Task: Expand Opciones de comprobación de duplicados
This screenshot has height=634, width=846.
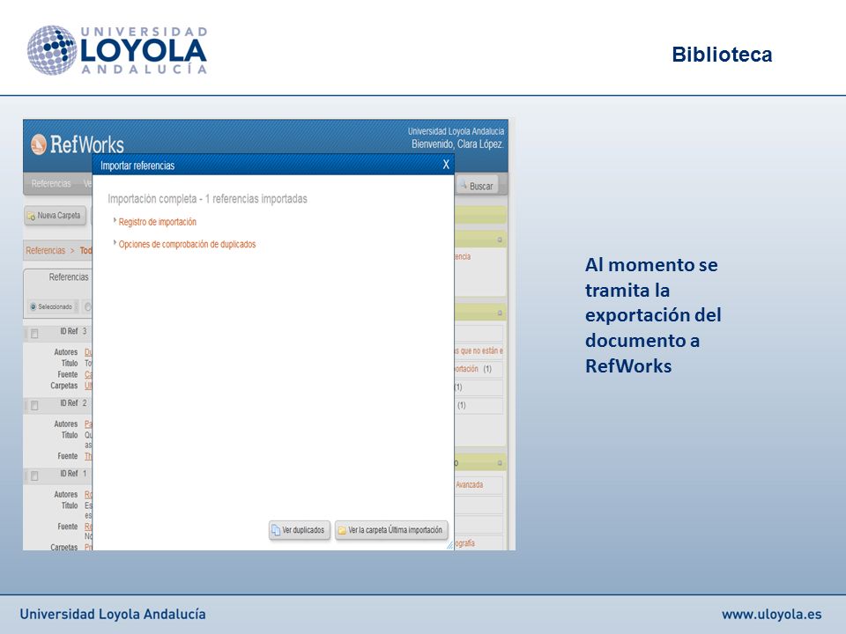Action: 115,243
